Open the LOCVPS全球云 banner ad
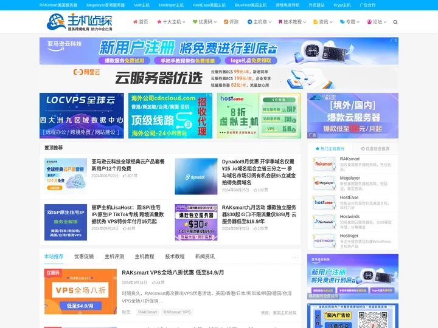This screenshot has width=438, height=328. (x=82, y=115)
